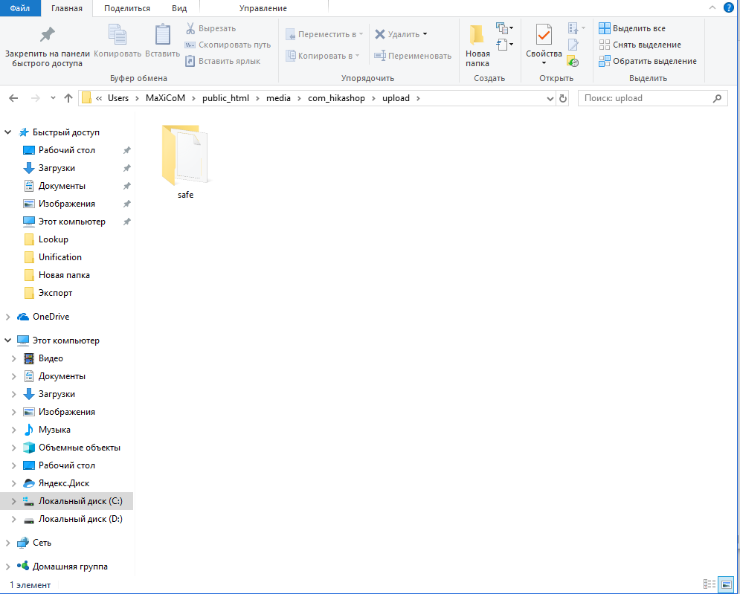Switch to the Главная ribbon tab

66,8
